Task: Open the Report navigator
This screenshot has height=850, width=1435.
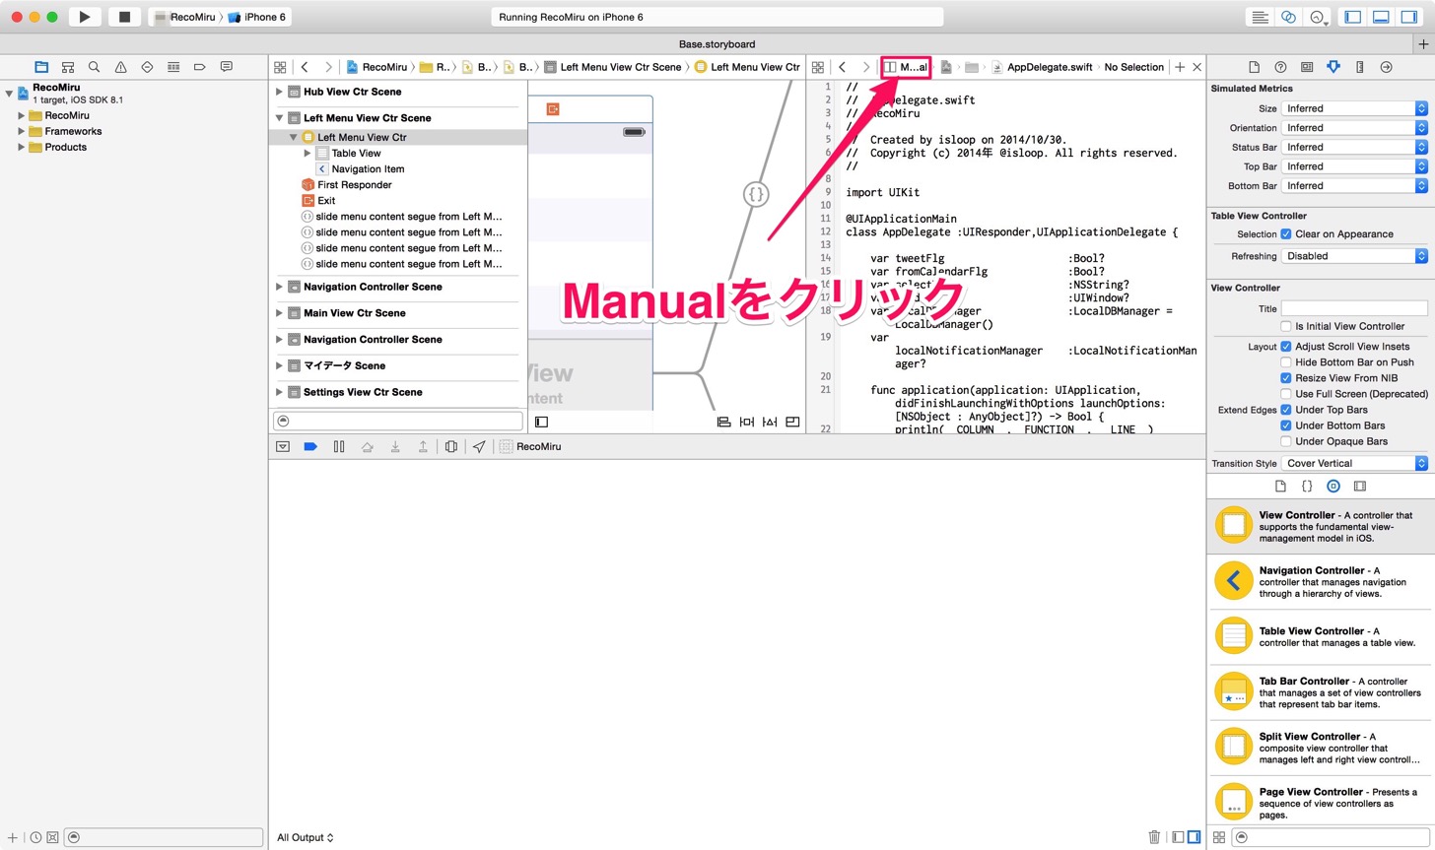Action: click(x=226, y=67)
